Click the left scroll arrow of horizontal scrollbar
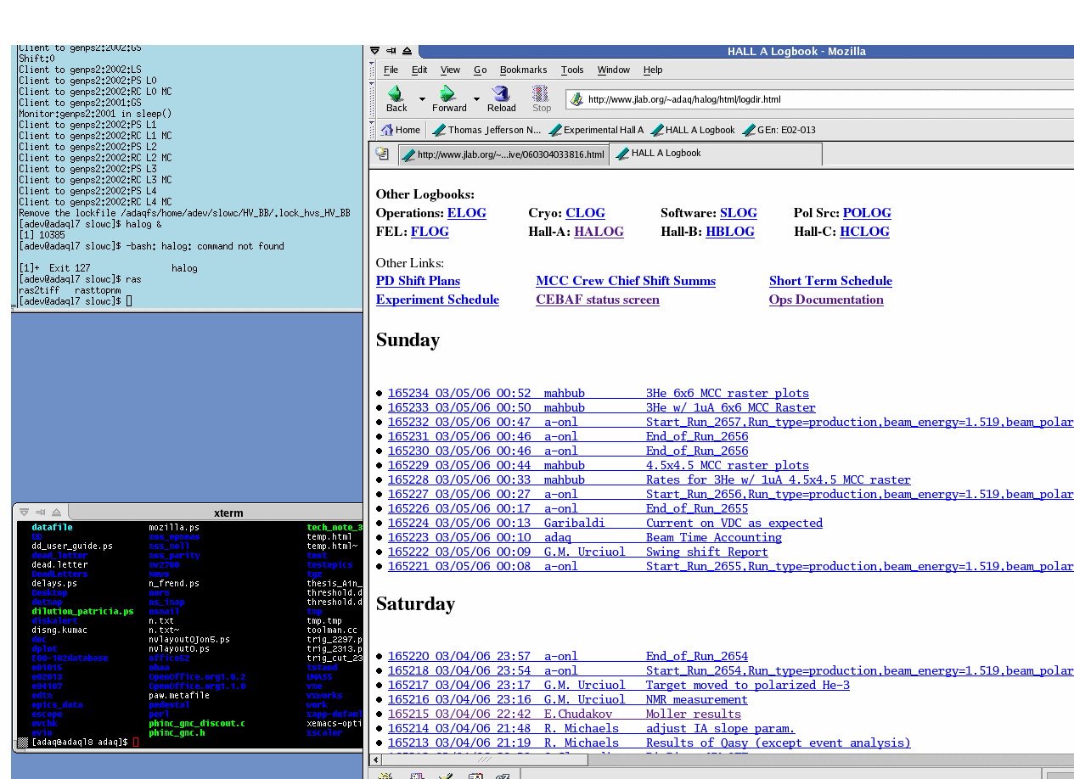The height and width of the screenshot is (779, 1074). (x=374, y=759)
